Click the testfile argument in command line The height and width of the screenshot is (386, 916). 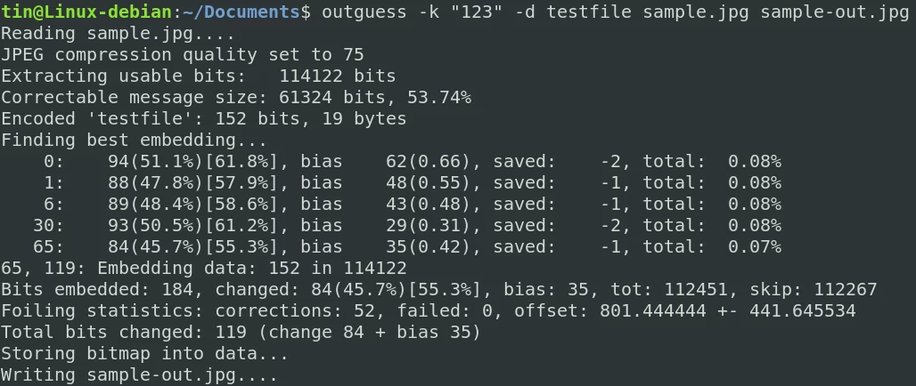589,12
